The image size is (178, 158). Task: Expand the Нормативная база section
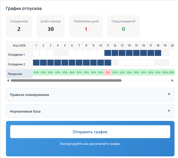click(90, 111)
